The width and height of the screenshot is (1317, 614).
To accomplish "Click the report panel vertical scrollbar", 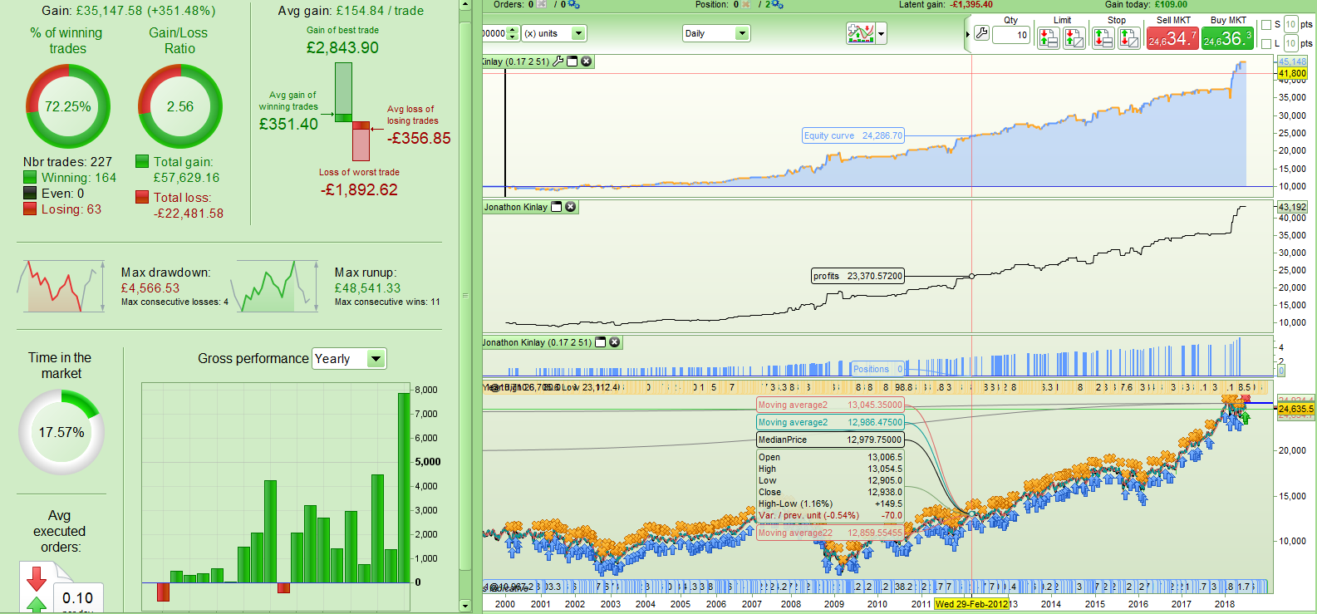I will click(465, 295).
